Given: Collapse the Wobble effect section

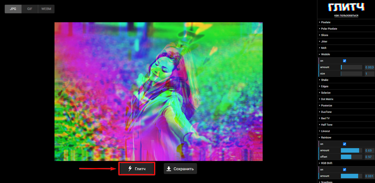Looking at the screenshot, I should (325, 54).
